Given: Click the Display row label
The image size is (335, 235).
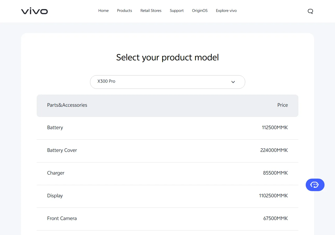Looking at the screenshot, I should coord(55,196).
